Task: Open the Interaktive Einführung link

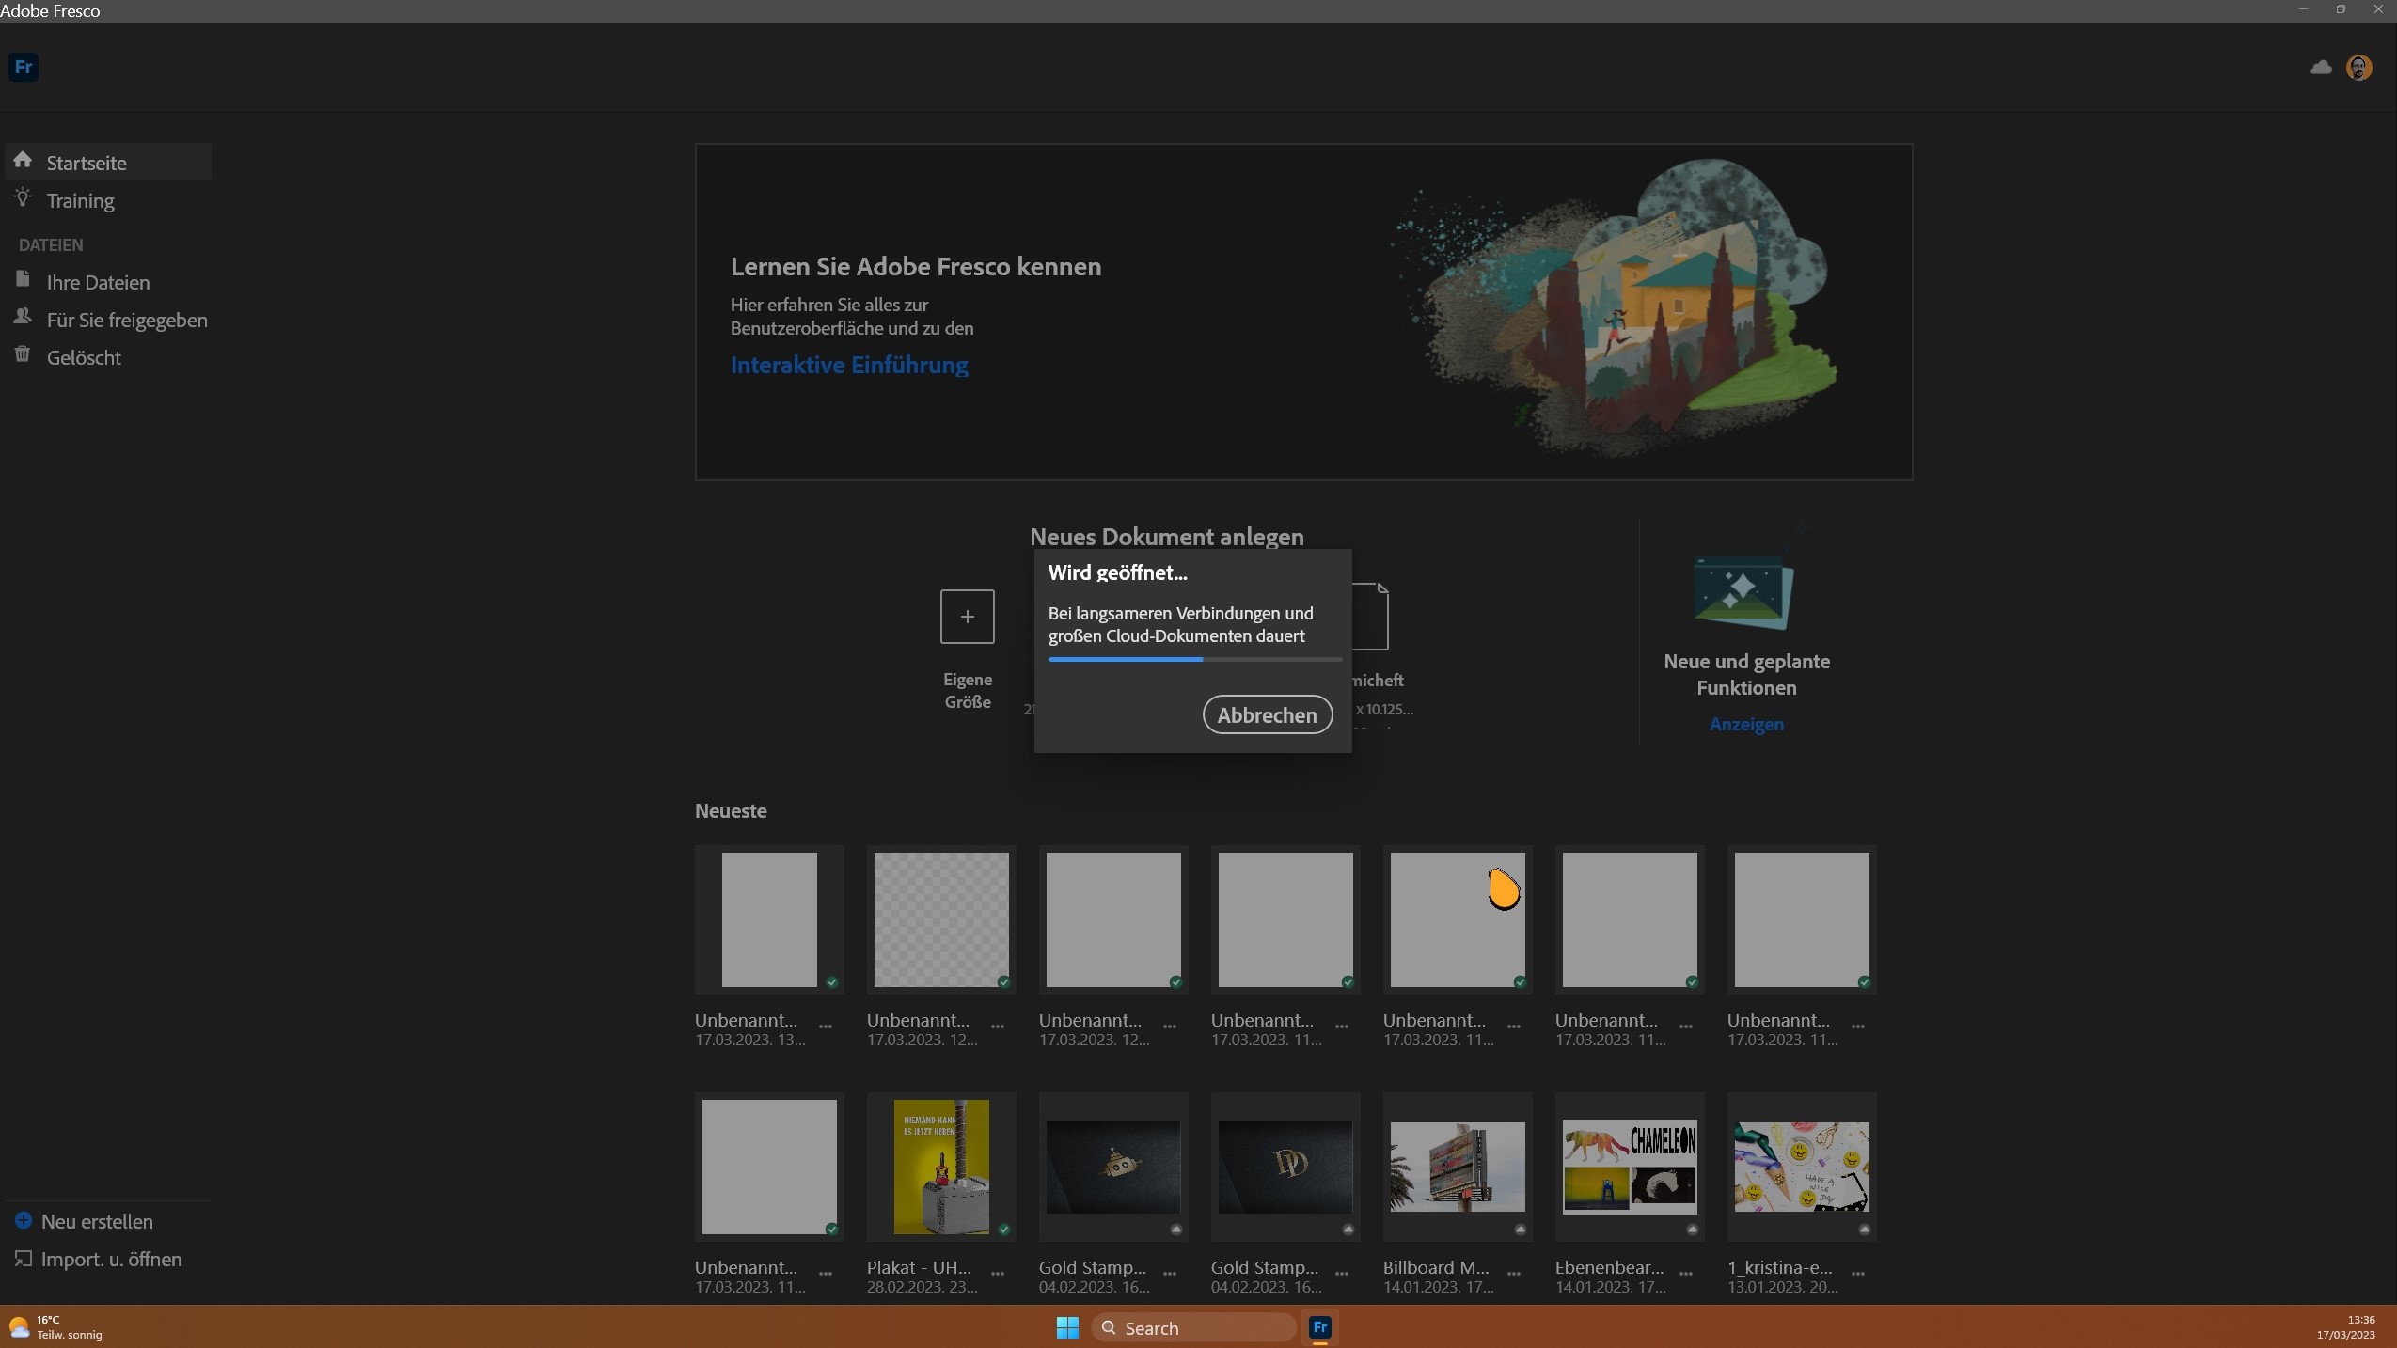Action: tap(848, 365)
